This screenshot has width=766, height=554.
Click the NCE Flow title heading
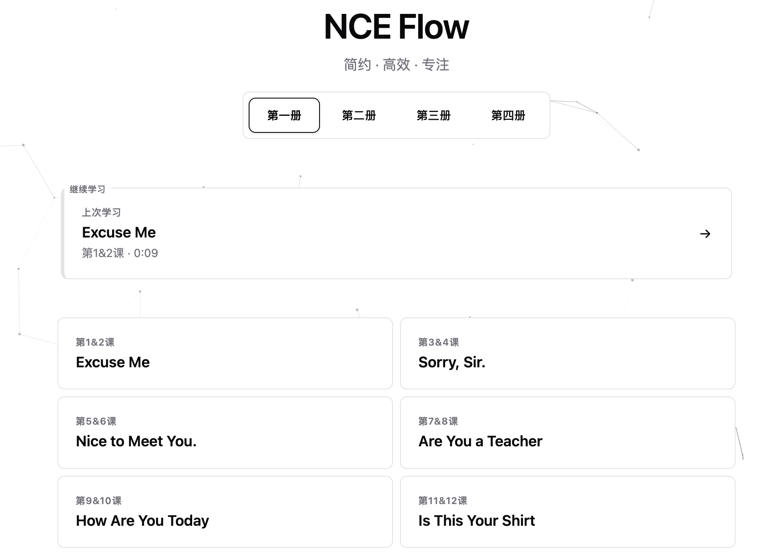click(396, 27)
